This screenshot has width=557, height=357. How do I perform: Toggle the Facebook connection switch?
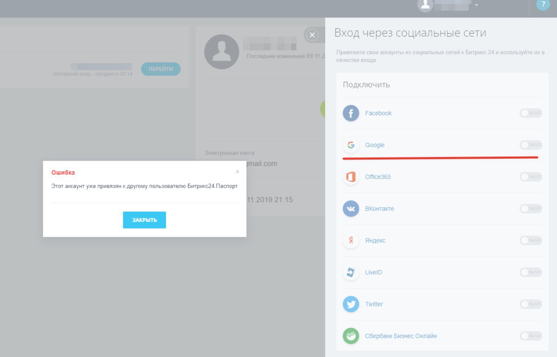(531, 113)
